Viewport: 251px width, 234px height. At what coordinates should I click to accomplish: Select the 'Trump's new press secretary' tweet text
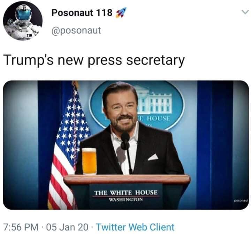click(x=95, y=60)
